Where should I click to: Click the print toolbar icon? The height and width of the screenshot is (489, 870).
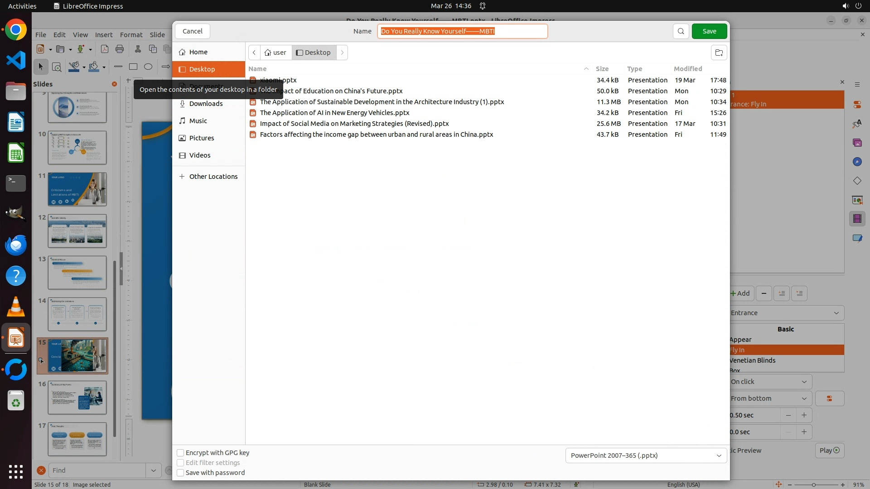[x=120, y=49]
